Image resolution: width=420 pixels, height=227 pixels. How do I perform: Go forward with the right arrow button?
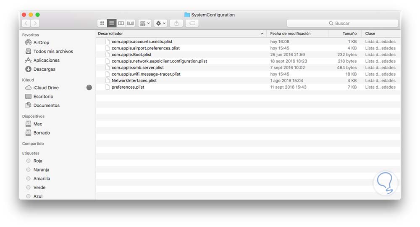click(x=35, y=23)
